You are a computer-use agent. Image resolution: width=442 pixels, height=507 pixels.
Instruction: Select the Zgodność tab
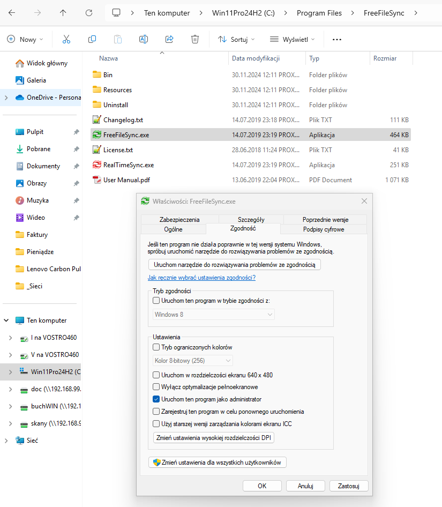click(243, 228)
